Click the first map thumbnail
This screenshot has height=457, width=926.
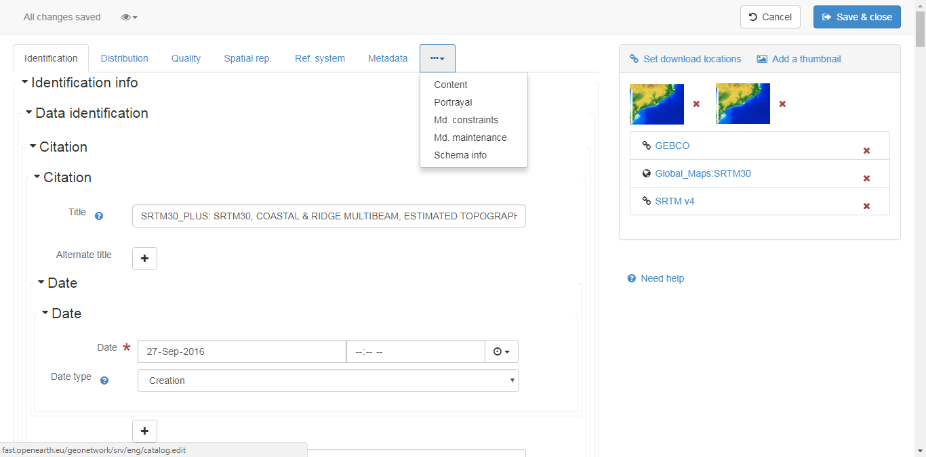[657, 104]
